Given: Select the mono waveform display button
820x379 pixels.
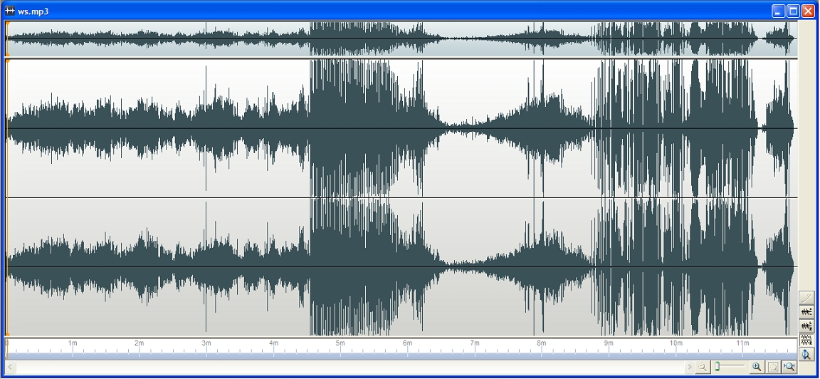Looking at the screenshot, I should 806,312.
